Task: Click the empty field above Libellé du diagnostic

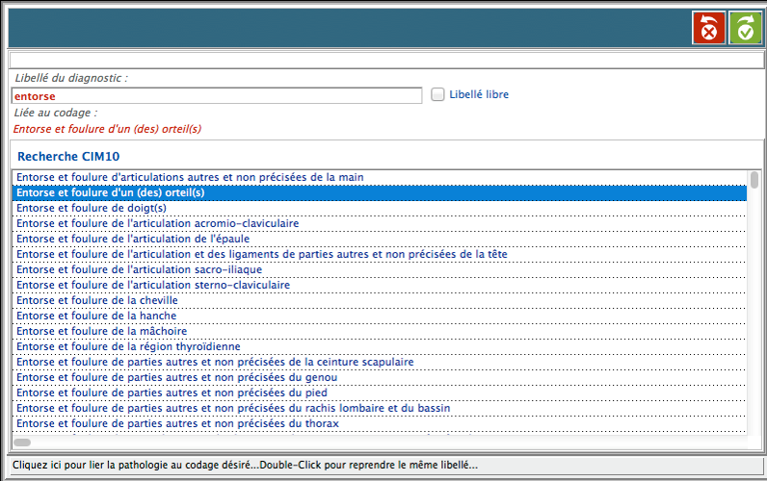Action: 385,60
